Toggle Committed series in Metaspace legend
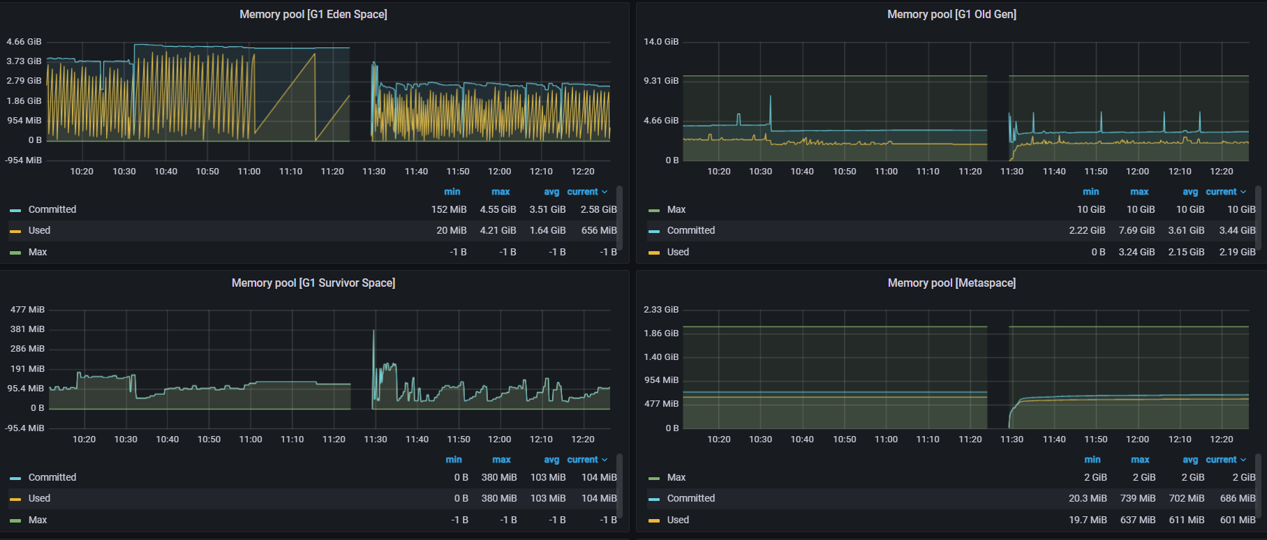The width and height of the screenshot is (1267, 540). pos(691,498)
